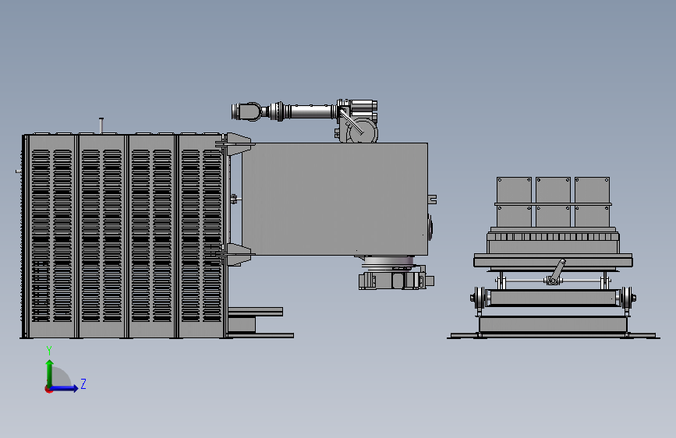Select the fourth louvered cabinet panel

pos(201,236)
